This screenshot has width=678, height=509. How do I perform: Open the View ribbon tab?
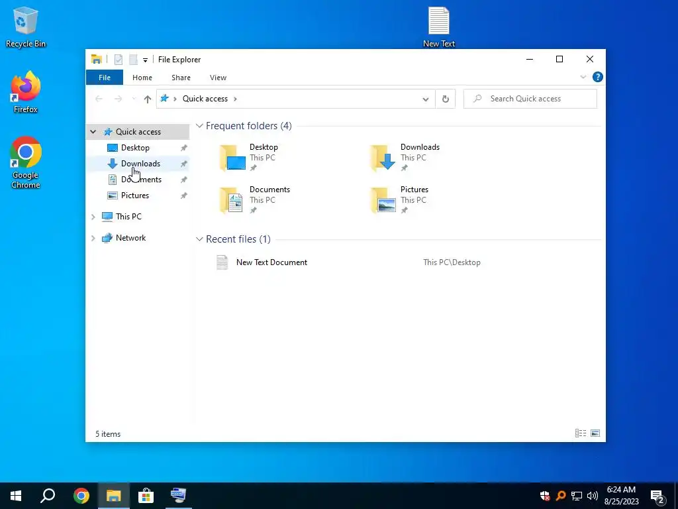click(x=218, y=78)
